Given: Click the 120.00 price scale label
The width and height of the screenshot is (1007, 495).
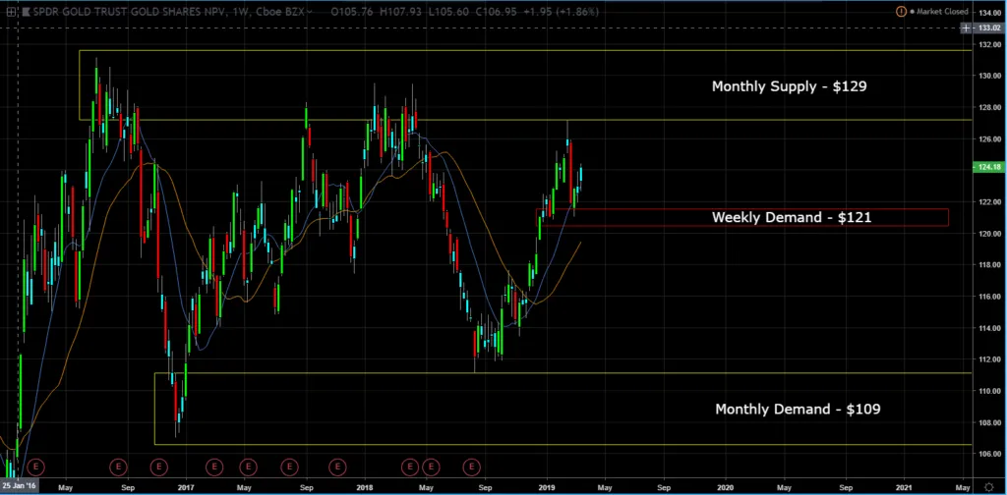Looking at the screenshot, I should [x=989, y=234].
